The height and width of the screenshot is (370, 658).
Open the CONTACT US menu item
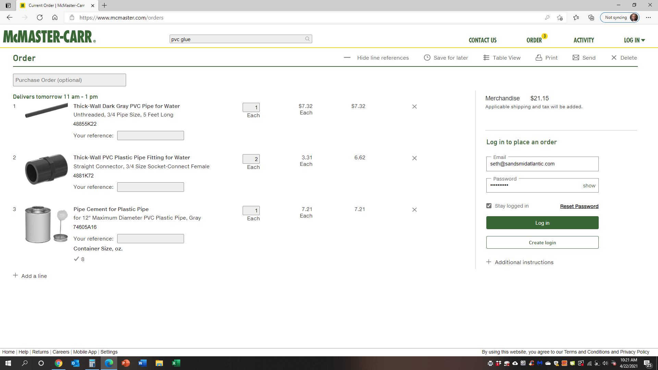(483, 40)
